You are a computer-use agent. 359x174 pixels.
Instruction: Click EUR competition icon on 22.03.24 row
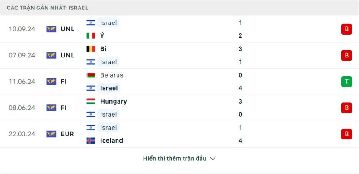click(x=51, y=134)
